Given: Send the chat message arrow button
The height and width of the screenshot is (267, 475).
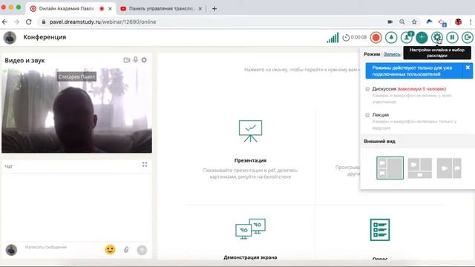Looking at the screenshot, I should (142, 250).
